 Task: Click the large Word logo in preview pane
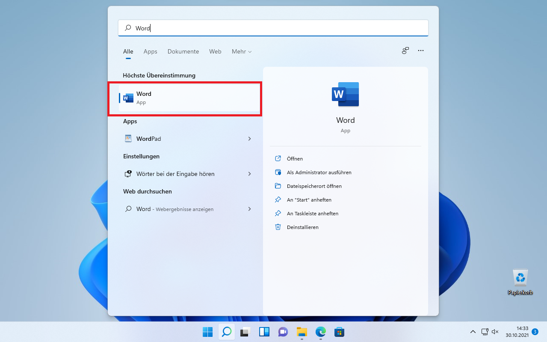click(345, 94)
